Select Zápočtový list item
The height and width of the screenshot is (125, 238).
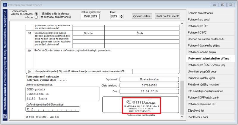(210, 111)
